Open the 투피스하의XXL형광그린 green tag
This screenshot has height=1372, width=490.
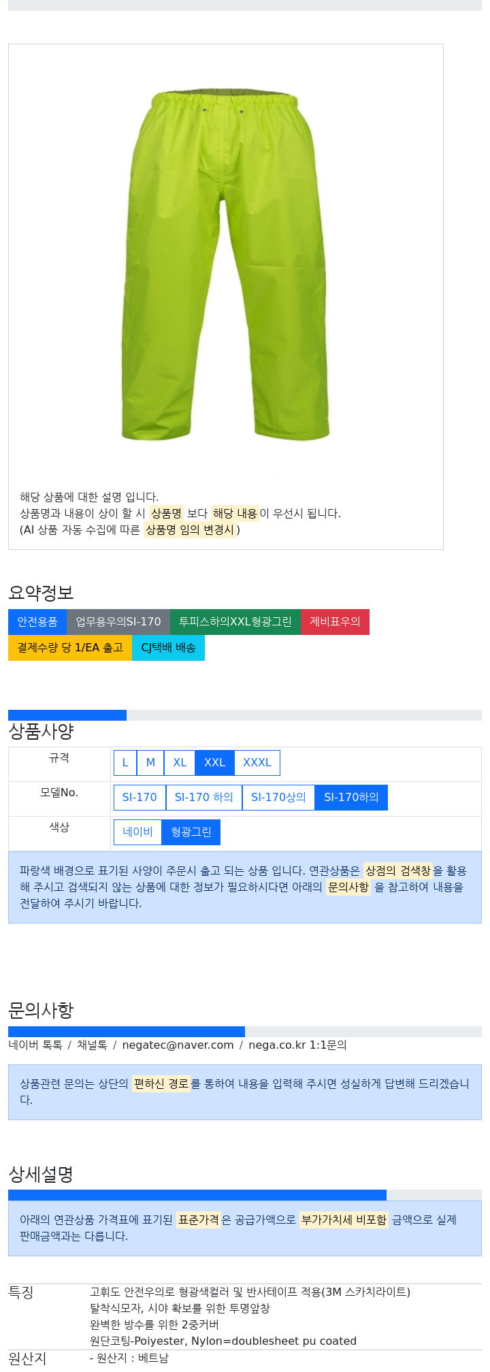[x=235, y=621]
